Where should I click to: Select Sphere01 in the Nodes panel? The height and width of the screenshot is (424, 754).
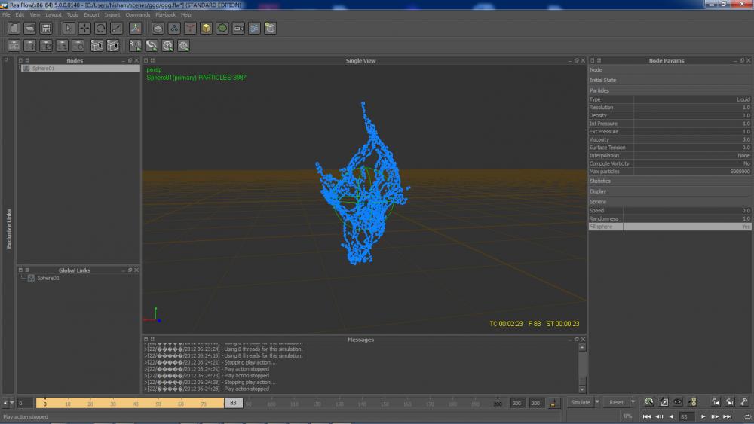43,69
